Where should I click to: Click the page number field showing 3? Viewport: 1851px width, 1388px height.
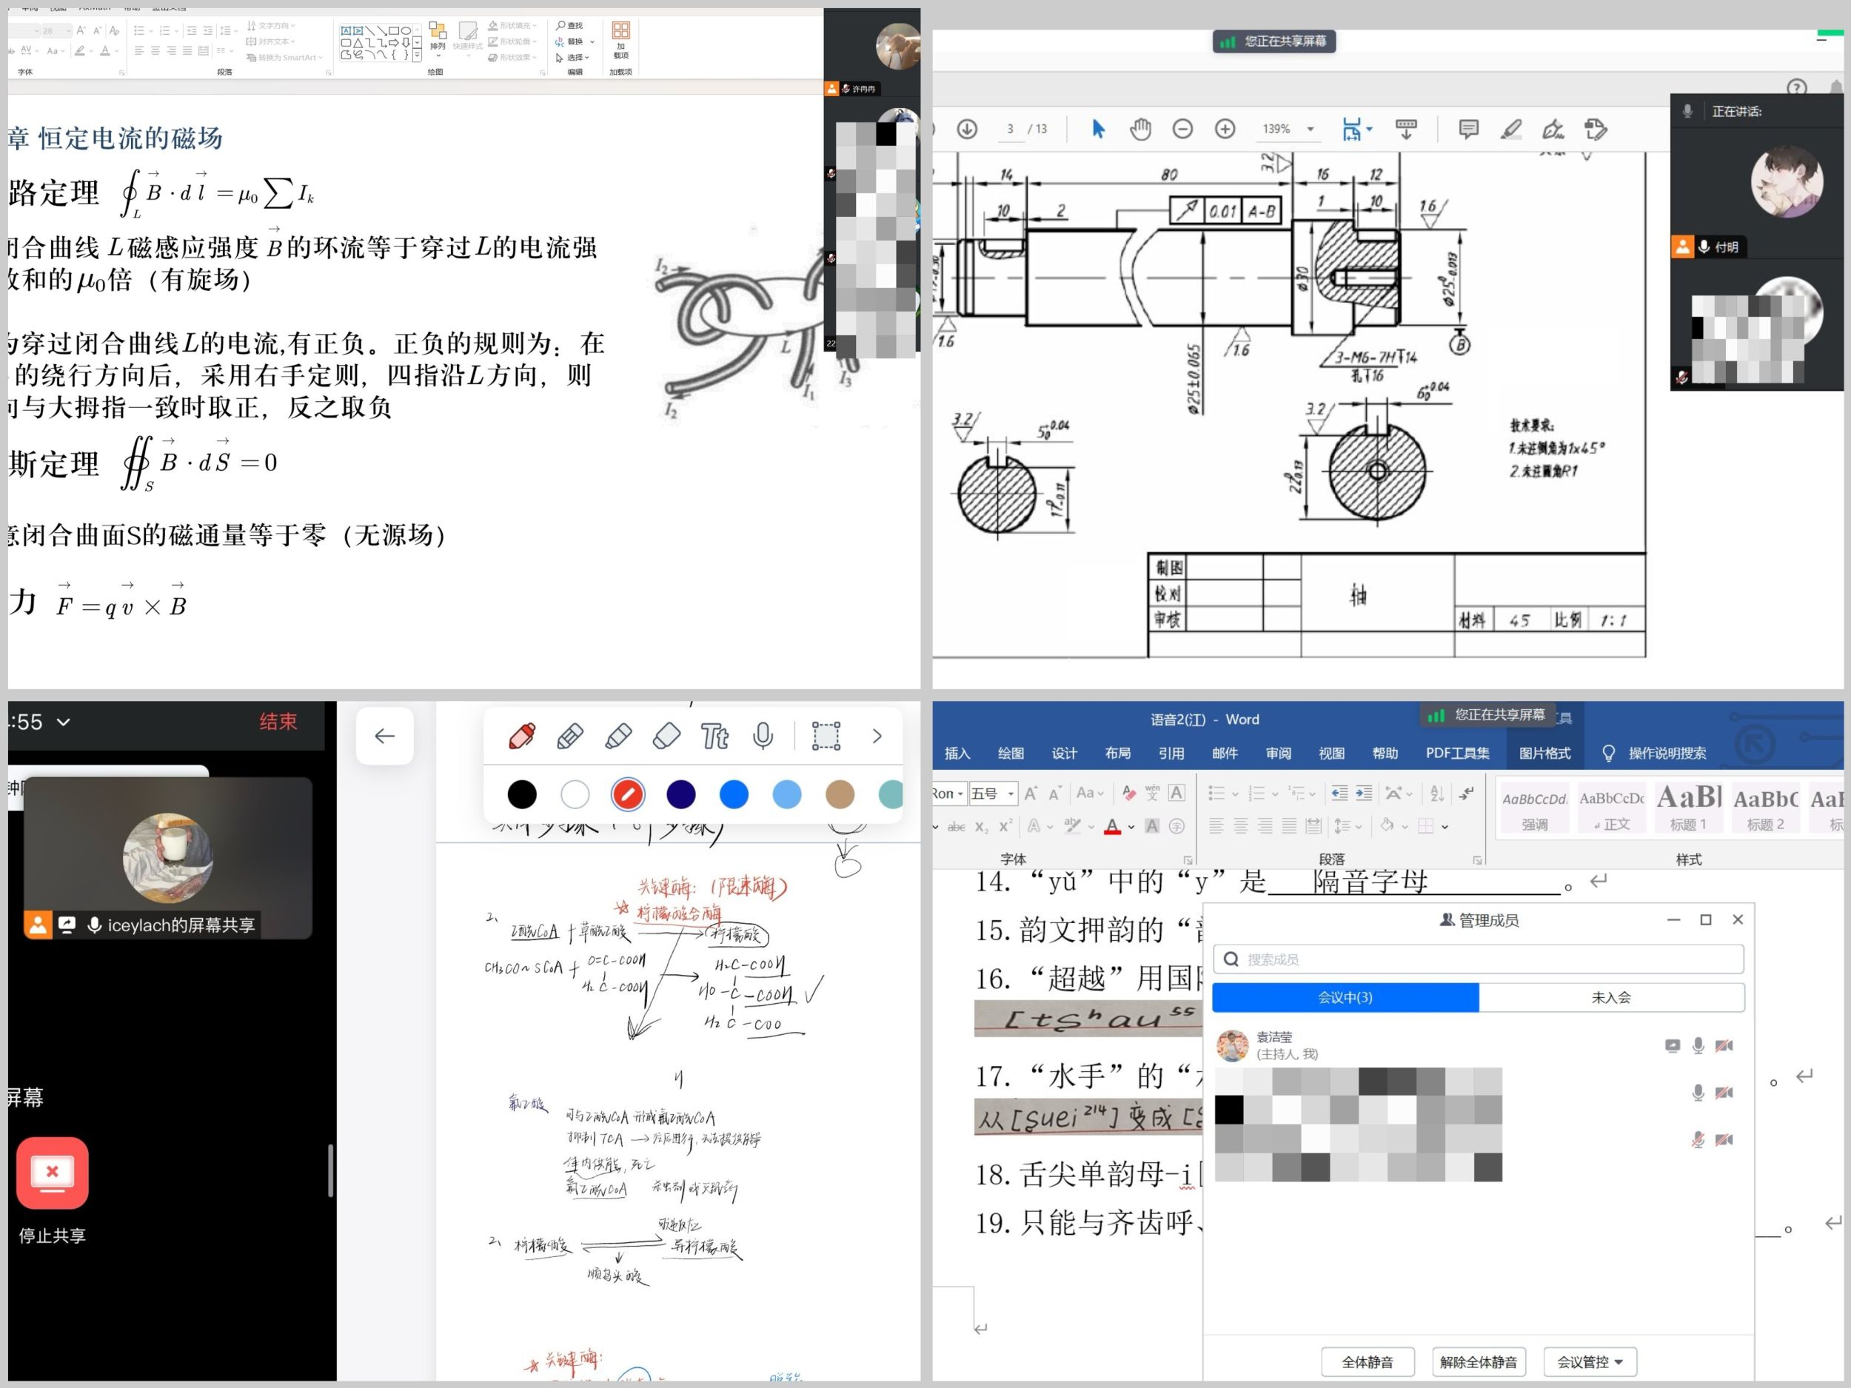1011,129
